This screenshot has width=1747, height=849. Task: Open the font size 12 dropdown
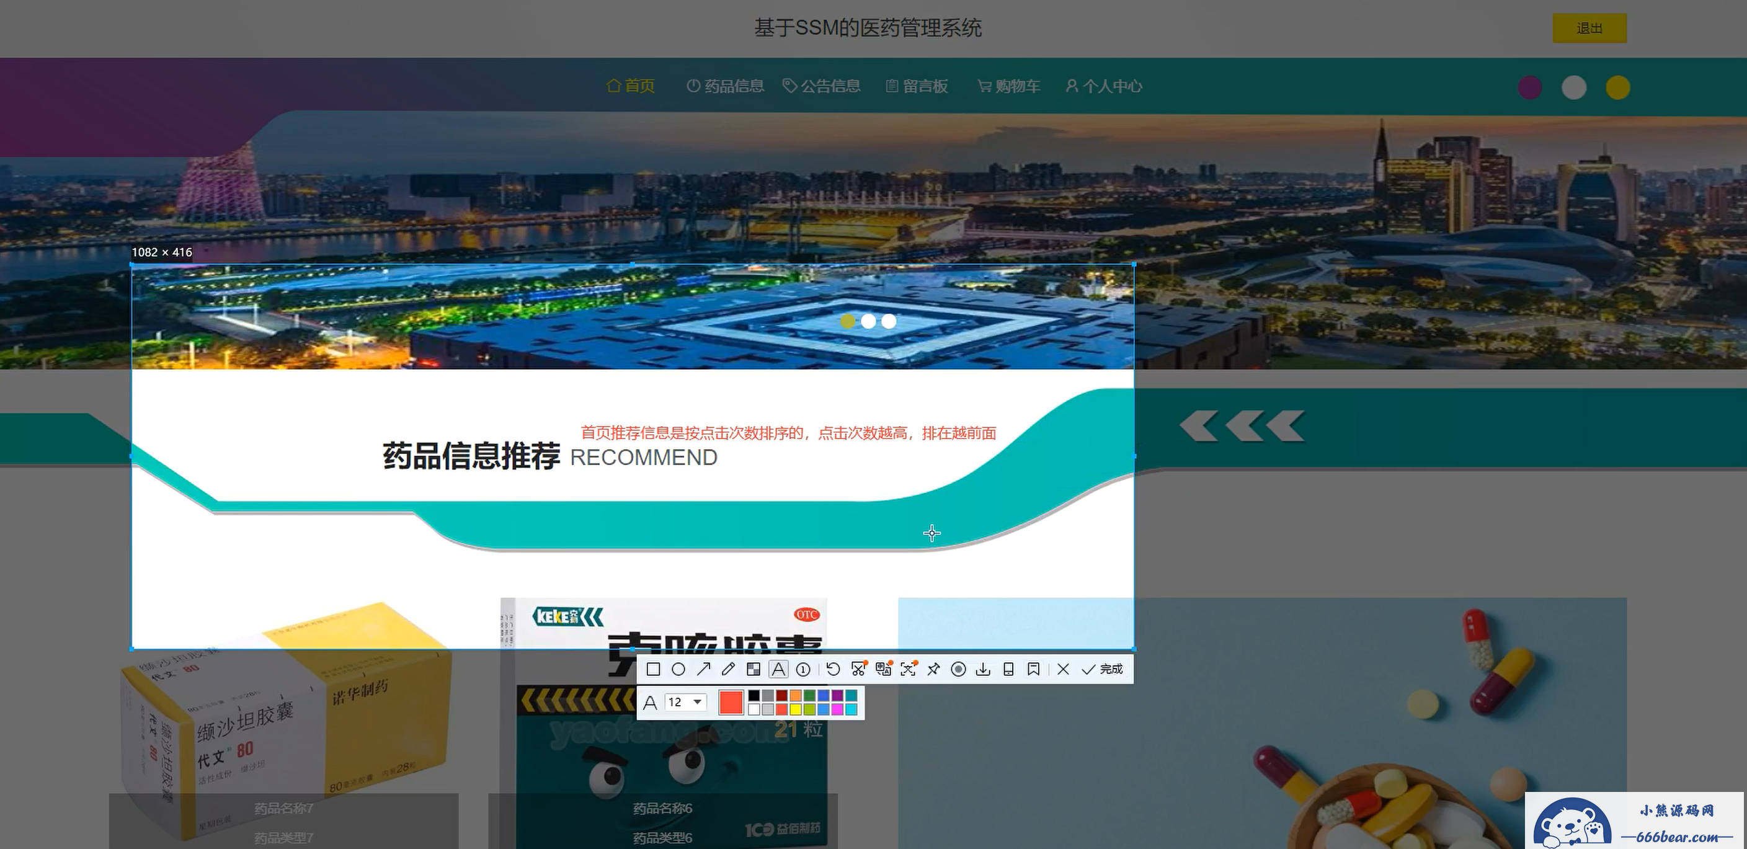686,702
